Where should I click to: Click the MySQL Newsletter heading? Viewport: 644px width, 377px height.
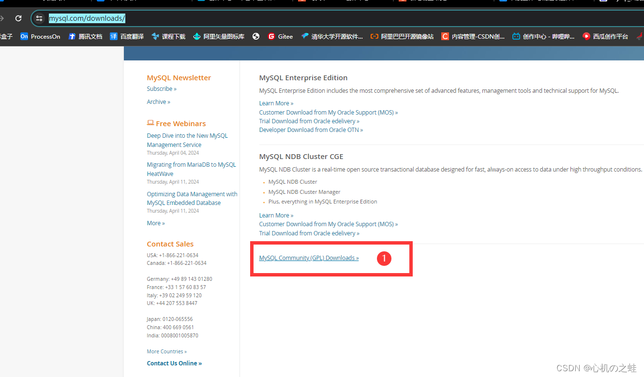coord(179,78)
